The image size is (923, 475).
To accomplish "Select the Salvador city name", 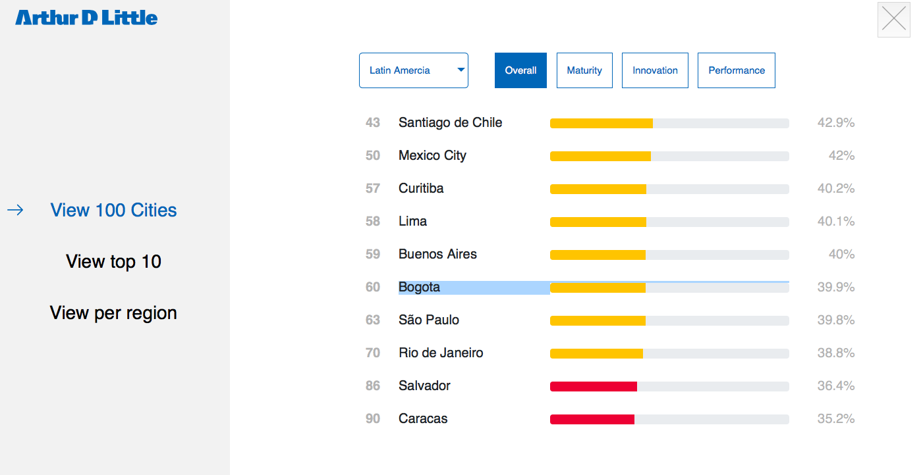I will point(424,386).
